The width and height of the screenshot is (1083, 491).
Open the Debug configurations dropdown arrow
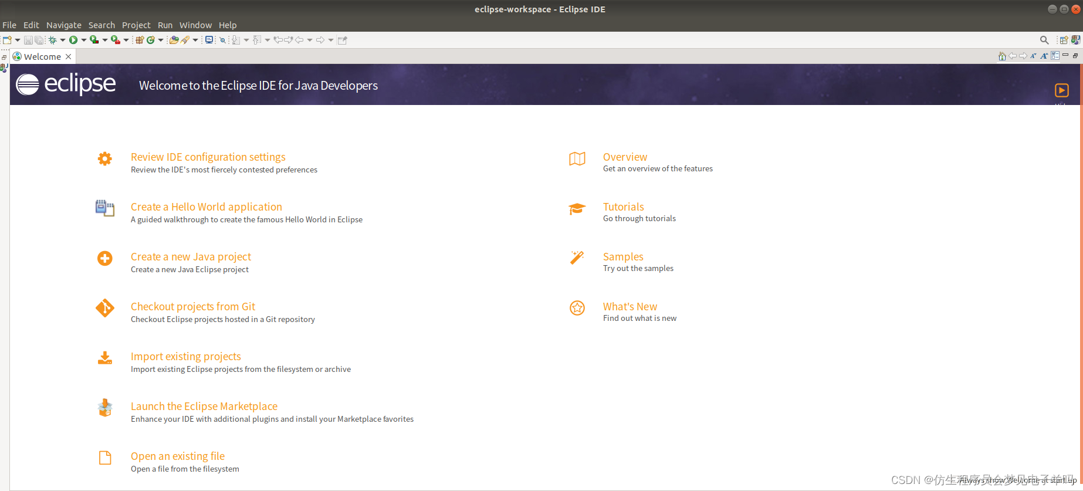[x=63, y=40]
